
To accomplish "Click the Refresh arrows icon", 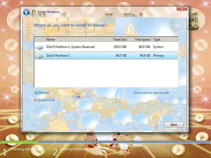I will pos(36,93).
